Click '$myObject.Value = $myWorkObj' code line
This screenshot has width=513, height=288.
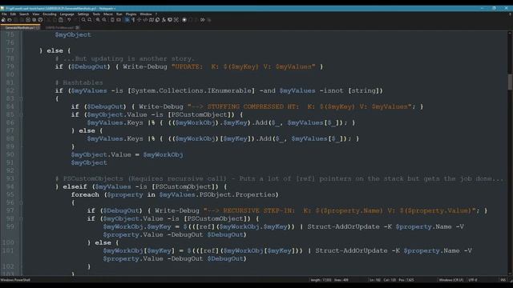point(127,154)
